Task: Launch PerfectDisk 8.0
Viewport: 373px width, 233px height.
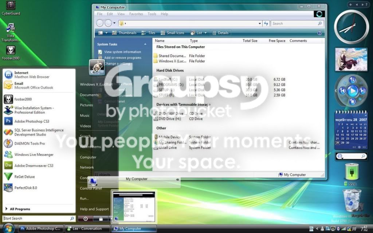Action: pyautogui.click(x=39, y=187)
